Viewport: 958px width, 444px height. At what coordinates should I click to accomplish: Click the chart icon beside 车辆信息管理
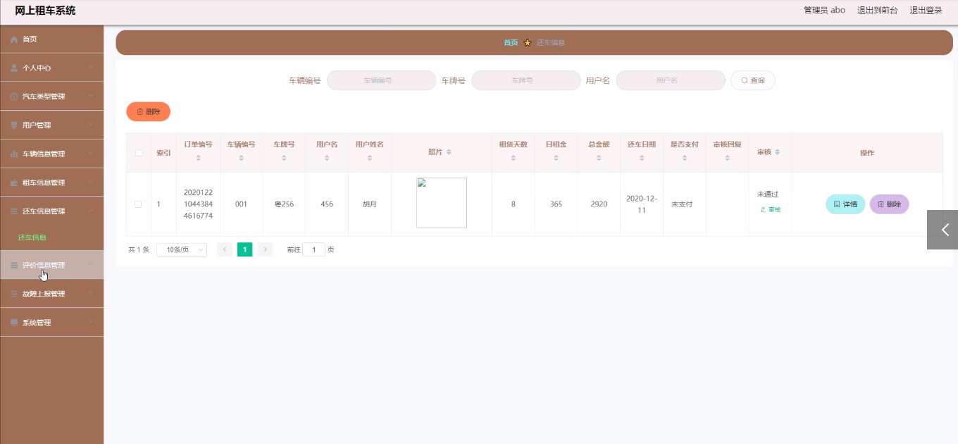click(14, 154)
